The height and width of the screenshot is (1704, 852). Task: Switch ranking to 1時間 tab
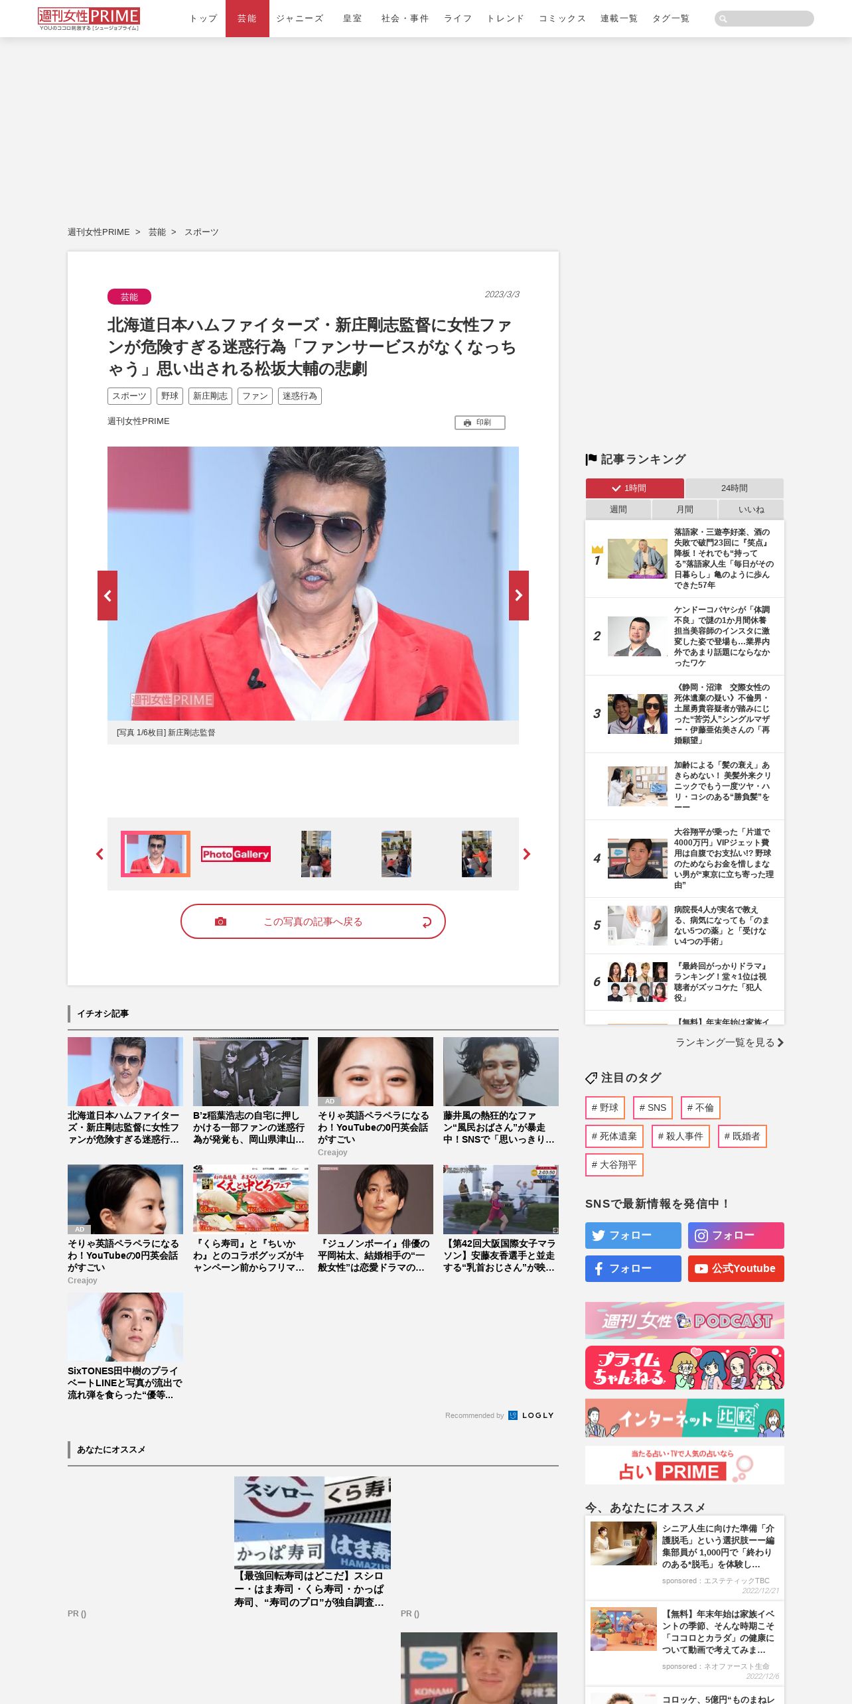coord(634,488)
